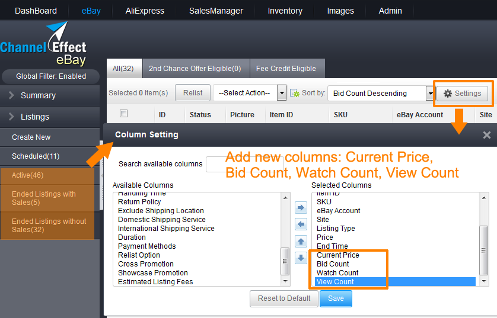Click the Available Columns scrollbar thumb
The height and width of the screenshot is (318, 497).
(x=285, y=261)
